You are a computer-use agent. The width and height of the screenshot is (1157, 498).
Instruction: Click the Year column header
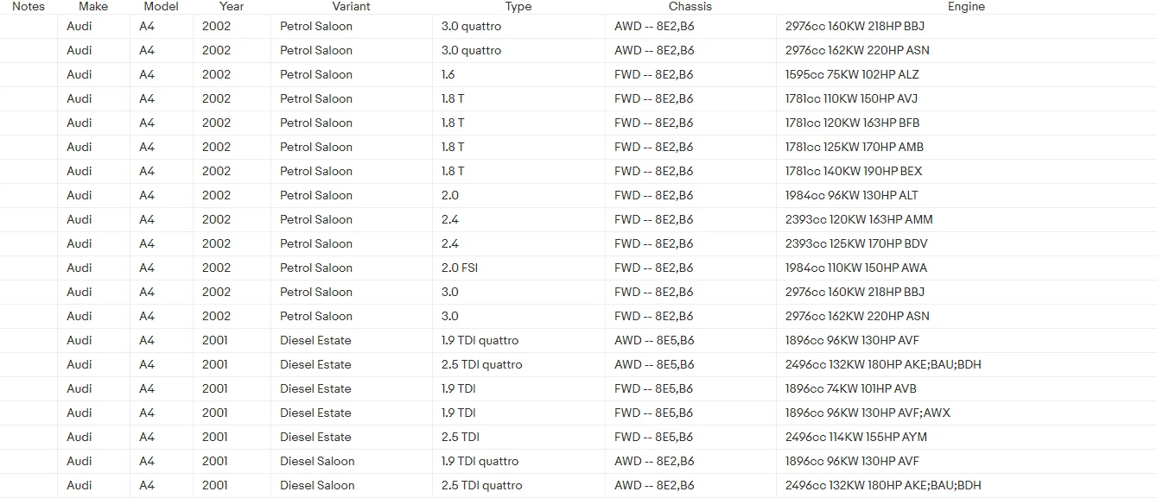point(232,6)
